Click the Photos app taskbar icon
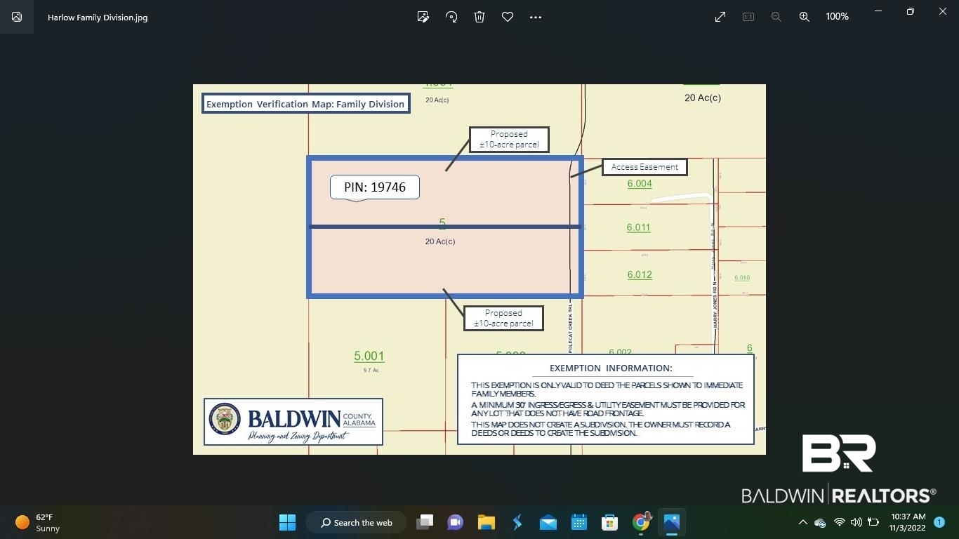This screenshot has width=959, height=539. [x=672, y=522]
